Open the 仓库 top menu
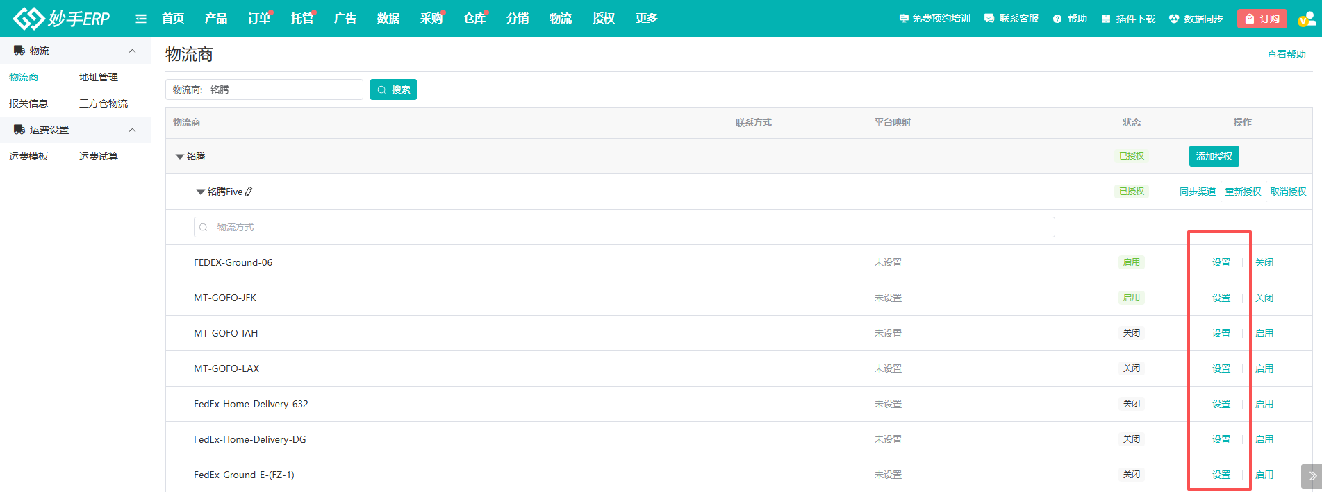 [x=474, y=19]
